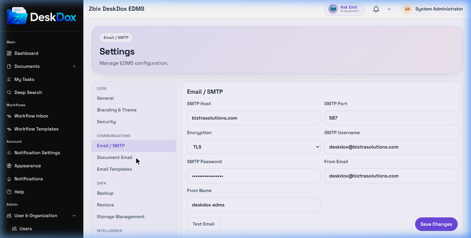Open Branding & Theme settings
The width and height of the screenshot is (471, 238).
pos(117,110)
